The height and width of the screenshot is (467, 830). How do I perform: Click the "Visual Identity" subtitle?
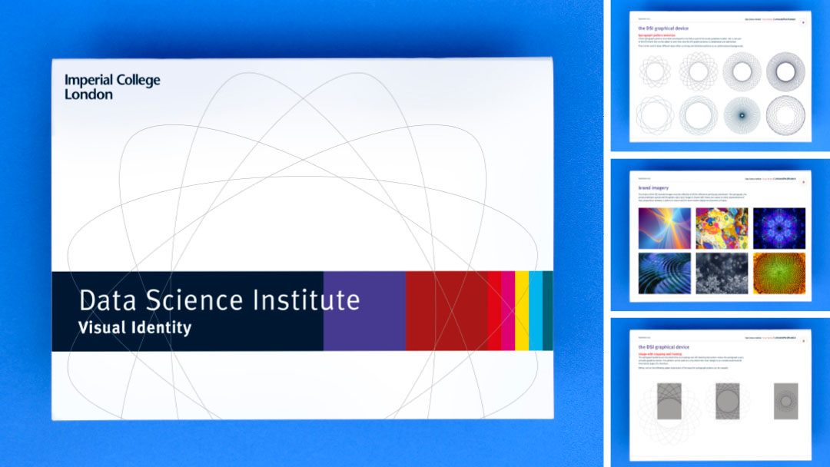point(135,327)
